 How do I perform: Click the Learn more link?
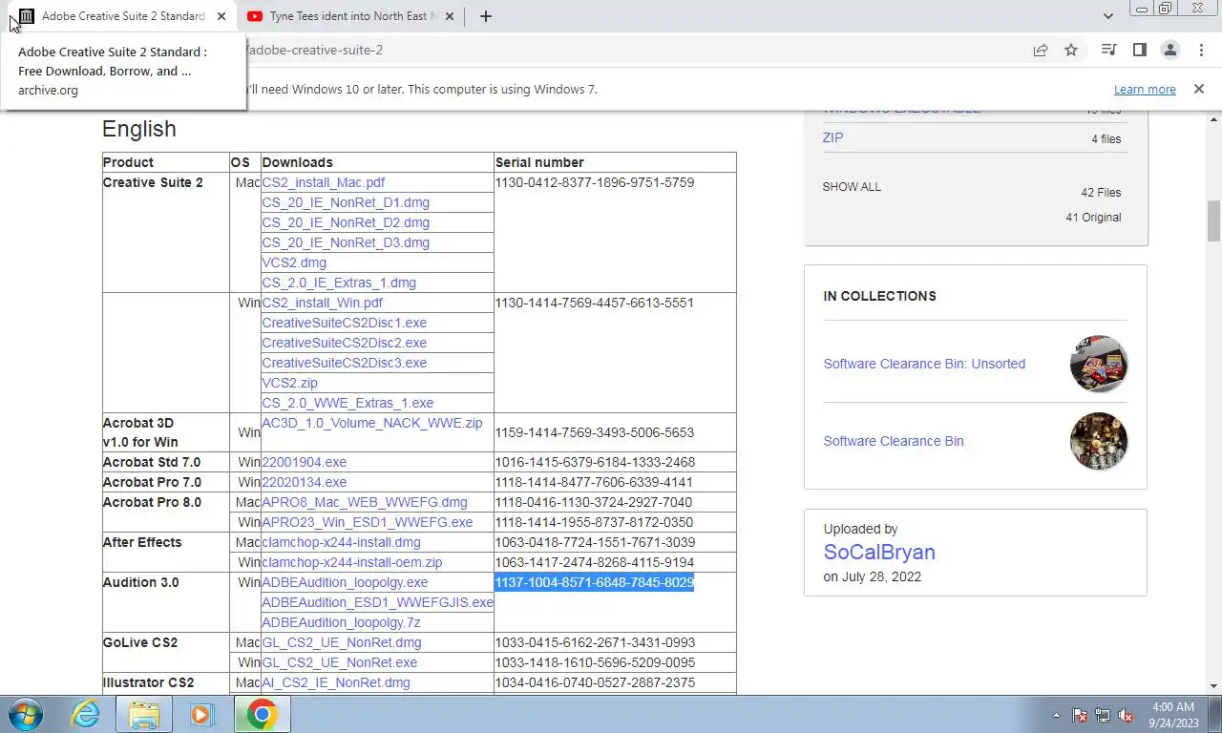click(x=1145, y=89)
